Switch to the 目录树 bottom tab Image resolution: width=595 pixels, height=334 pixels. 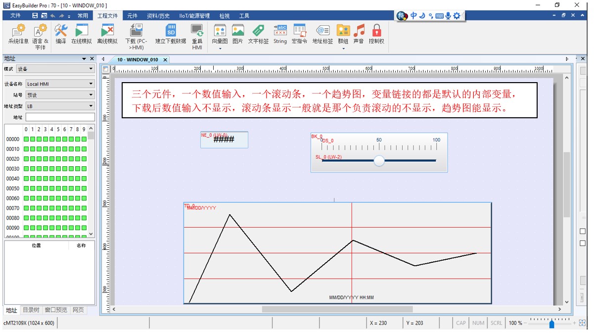(x=31, y=310)
